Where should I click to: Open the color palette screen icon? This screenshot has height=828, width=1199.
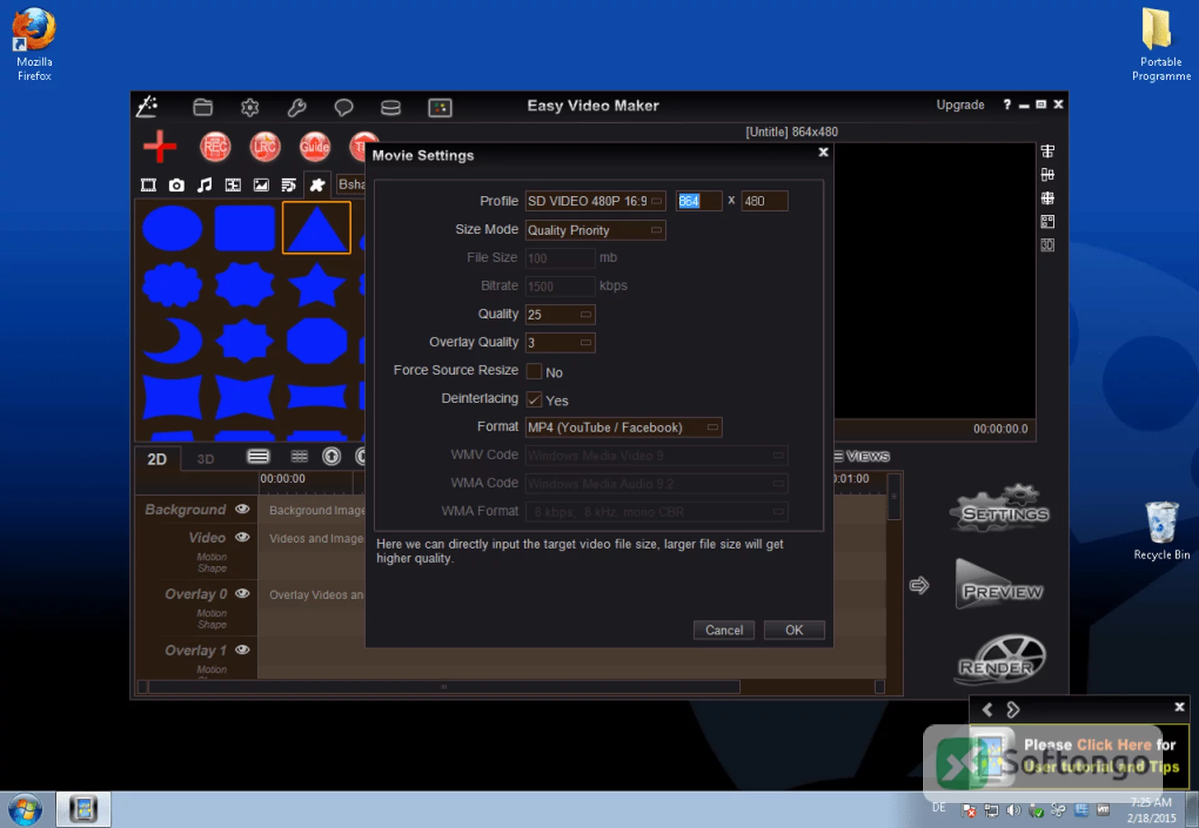tap(440, 107)
